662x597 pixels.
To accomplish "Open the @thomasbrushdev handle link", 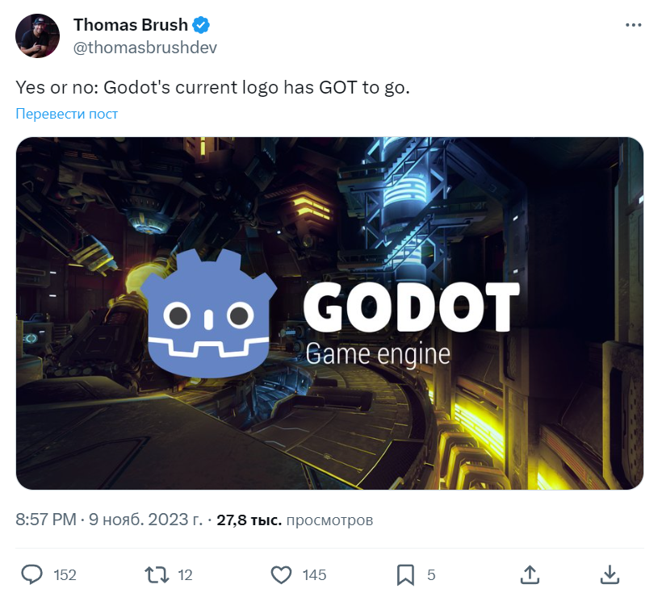I will pos(145,48).
